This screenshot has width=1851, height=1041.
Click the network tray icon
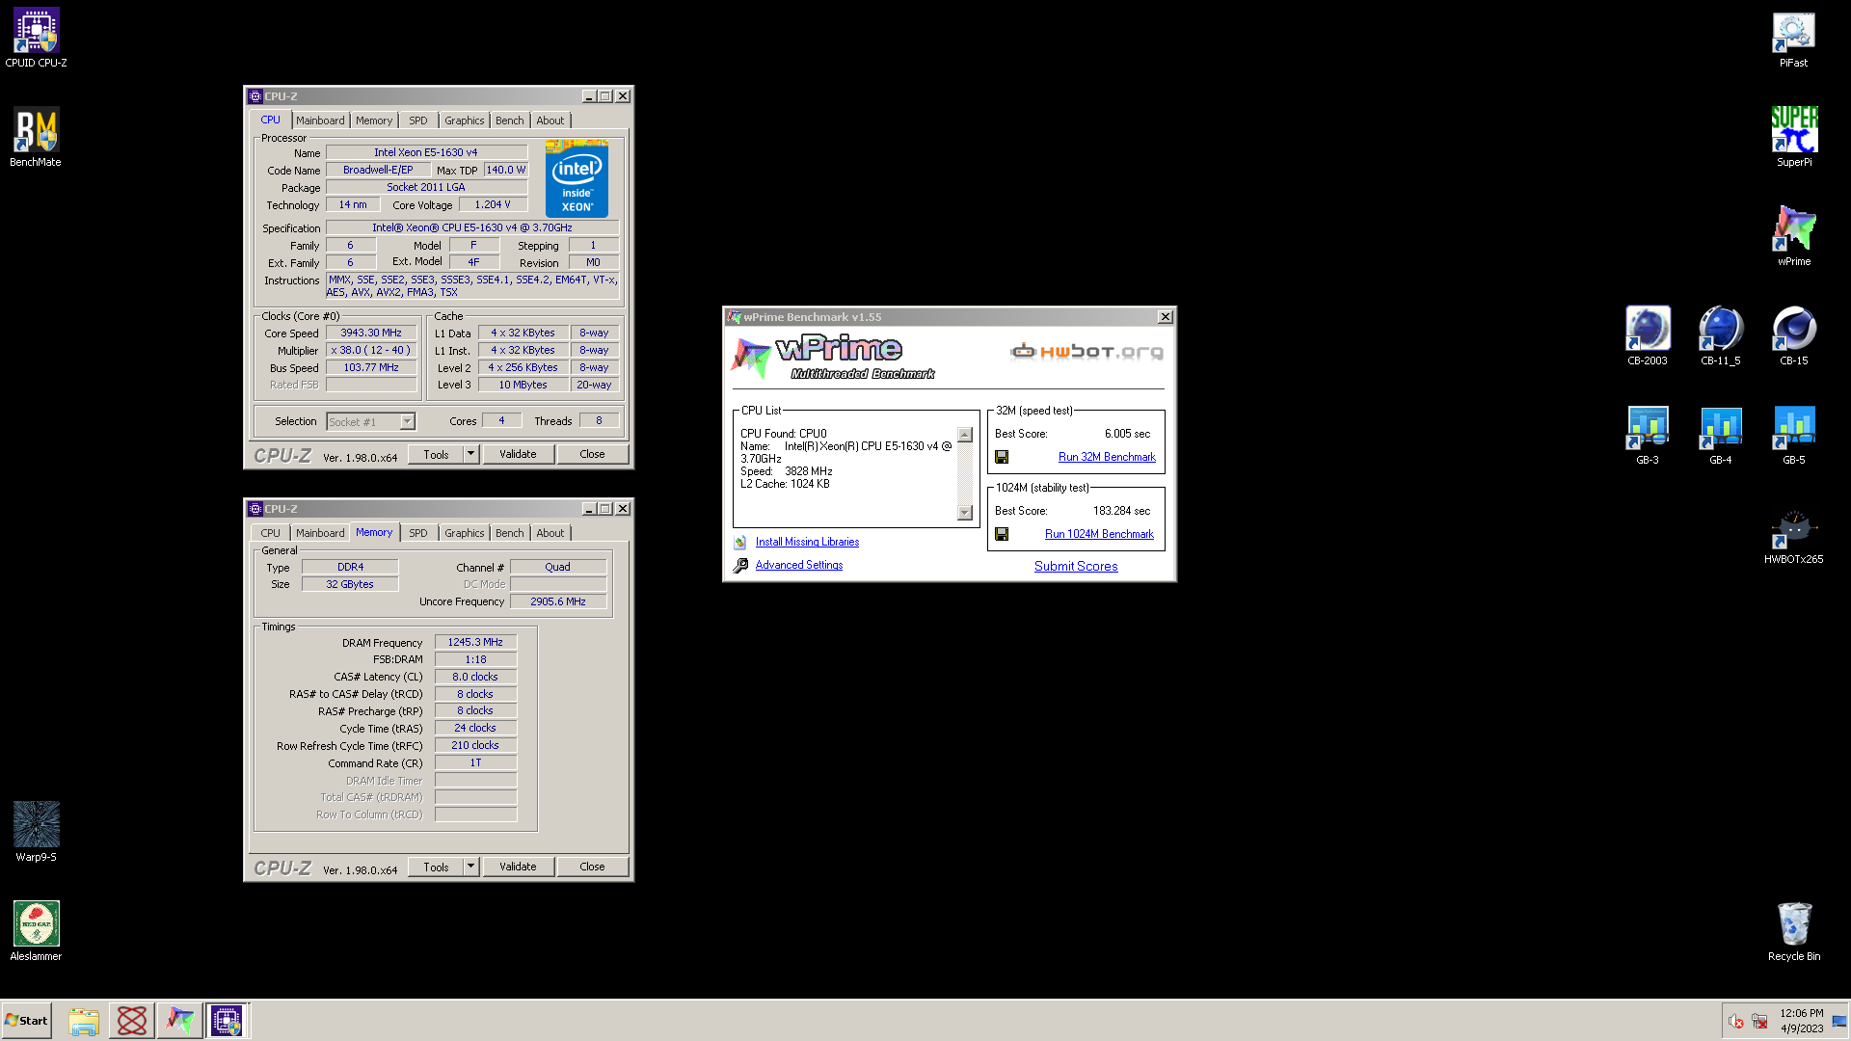[x=1759, y=1022]
